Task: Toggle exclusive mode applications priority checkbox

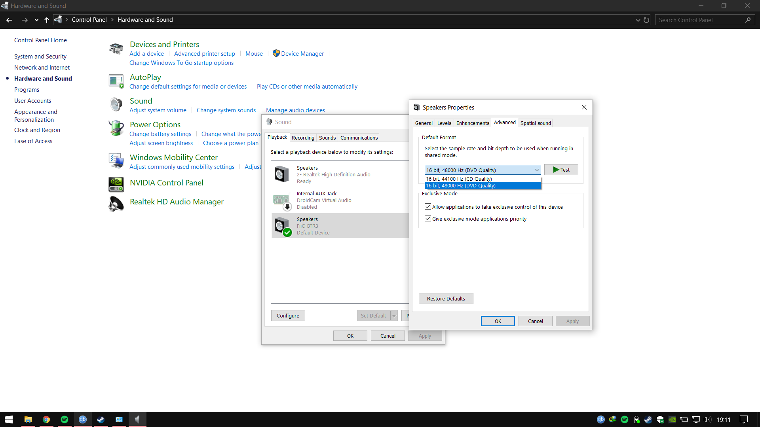Action: click(428, 219)
